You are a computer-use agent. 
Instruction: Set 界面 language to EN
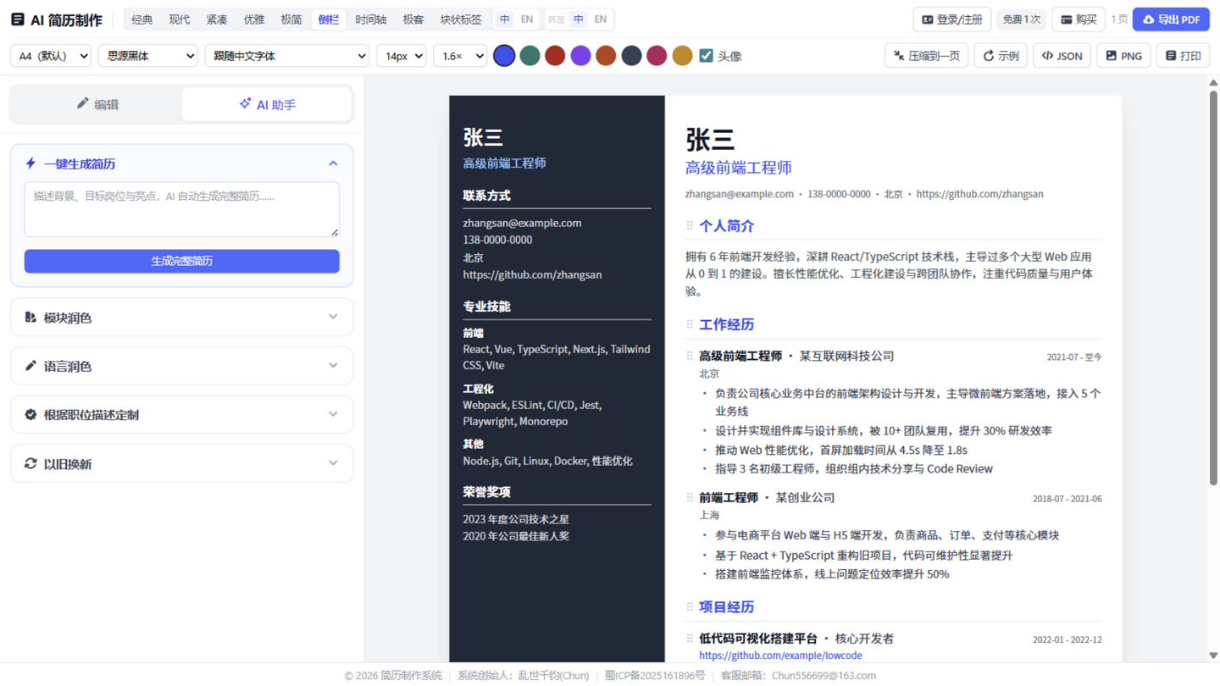(601, 19)
